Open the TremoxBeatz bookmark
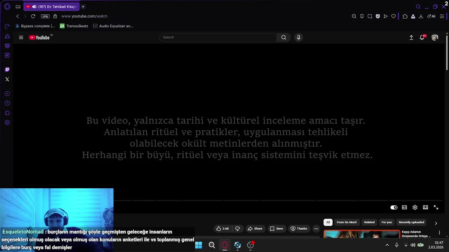This screenshot has height=252, width=449. tap(74, 26)
